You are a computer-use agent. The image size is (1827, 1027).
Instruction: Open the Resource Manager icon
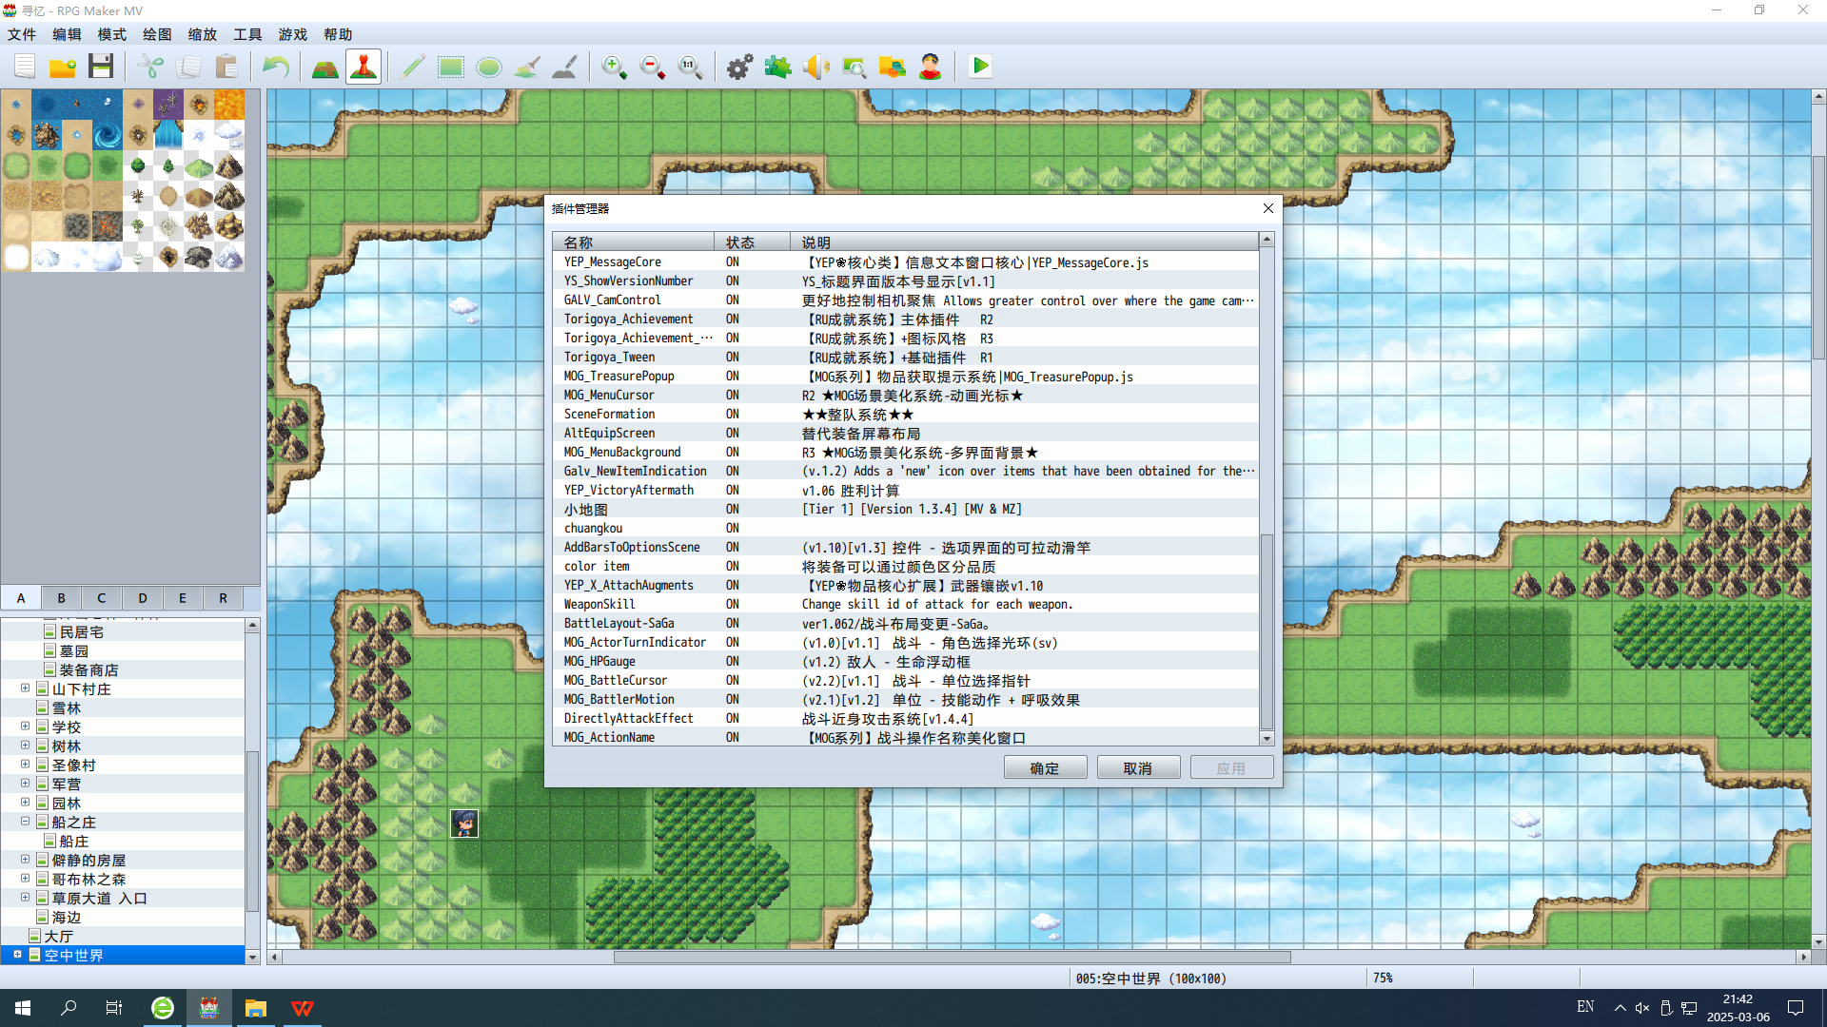pos(893,67)
